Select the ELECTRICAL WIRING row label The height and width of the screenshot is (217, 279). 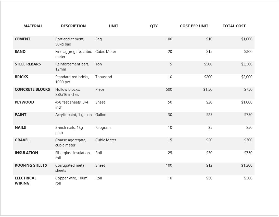click(26, 181)
